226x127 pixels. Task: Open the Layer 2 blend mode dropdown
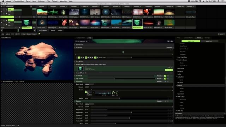[x=11, y=10]
